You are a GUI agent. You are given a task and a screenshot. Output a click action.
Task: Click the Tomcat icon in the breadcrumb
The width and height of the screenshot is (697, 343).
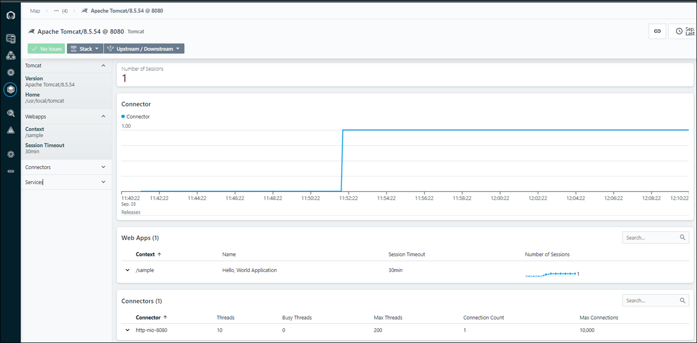[x=84, y=11]
